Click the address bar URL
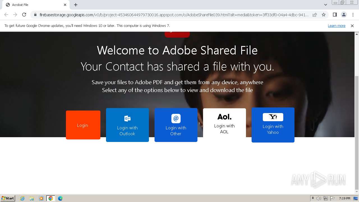 point(174,15)
